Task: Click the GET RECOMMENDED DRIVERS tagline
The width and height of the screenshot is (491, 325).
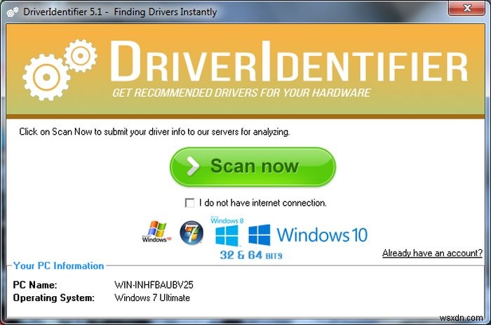Action: 241,93
